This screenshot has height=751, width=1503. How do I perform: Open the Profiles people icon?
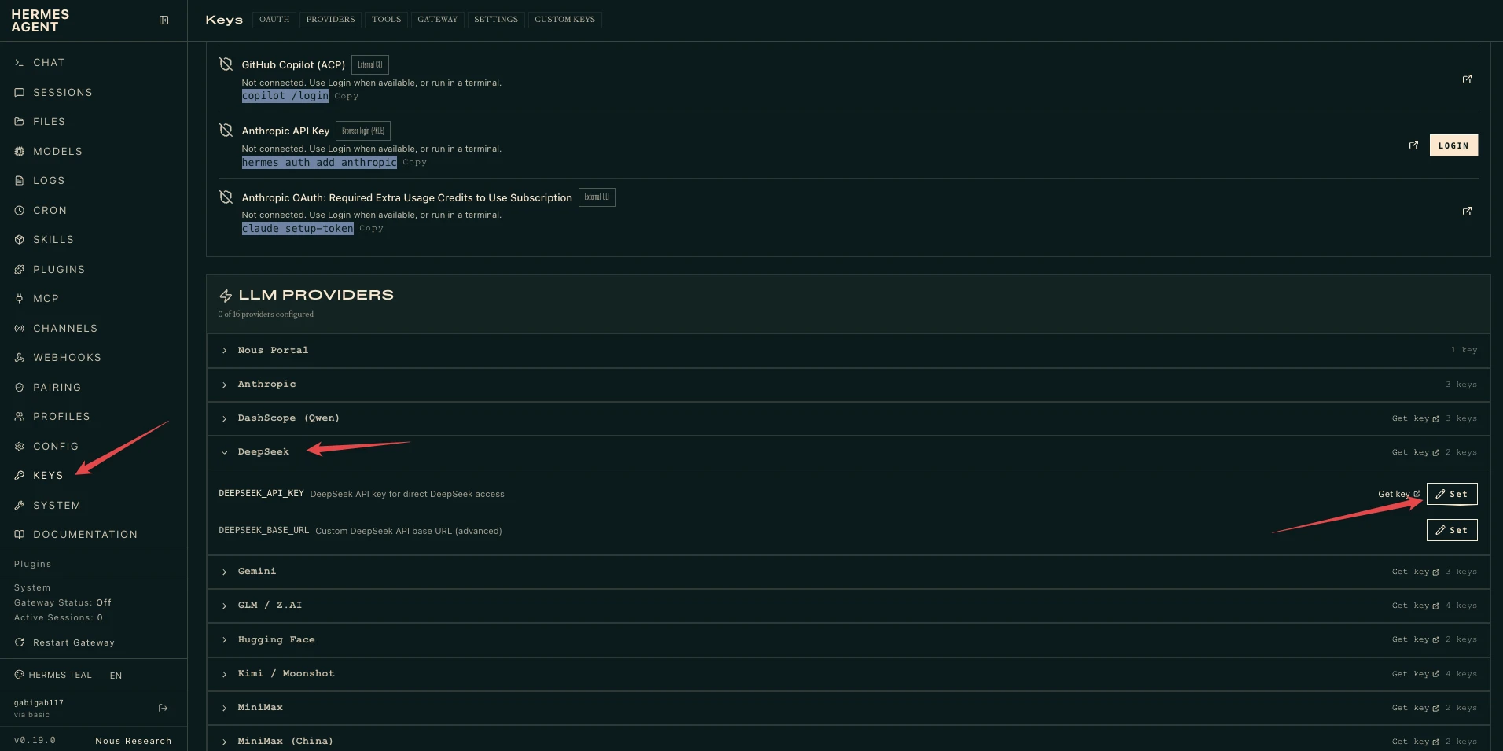19,417
